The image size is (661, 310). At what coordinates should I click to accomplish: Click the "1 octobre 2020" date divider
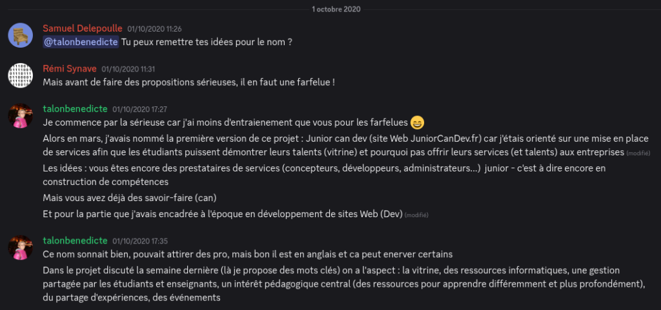click(x=336, y=9)
